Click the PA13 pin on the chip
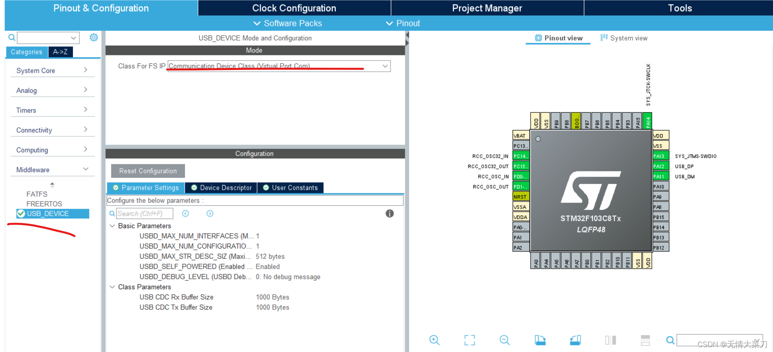Image resolution: width=773 pixels, height=352 pixels. (x=661, y=156)
